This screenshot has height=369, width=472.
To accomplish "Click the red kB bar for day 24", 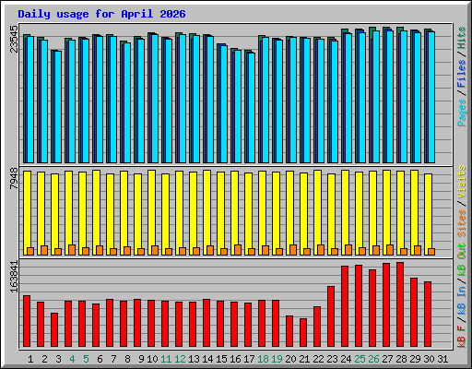I will tap(345, 306).
